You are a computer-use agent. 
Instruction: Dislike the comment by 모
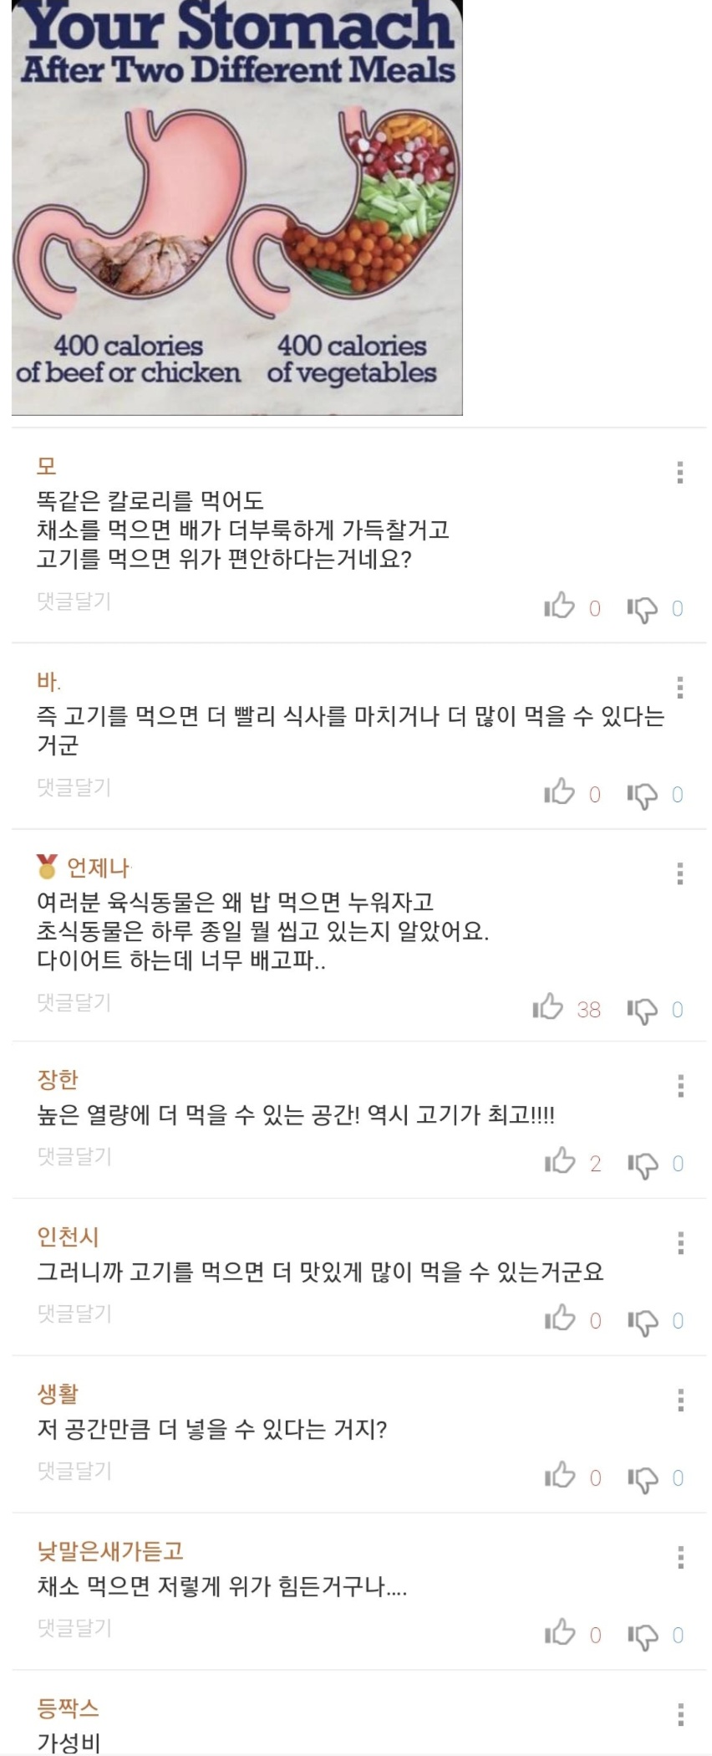tap(642, 608)
